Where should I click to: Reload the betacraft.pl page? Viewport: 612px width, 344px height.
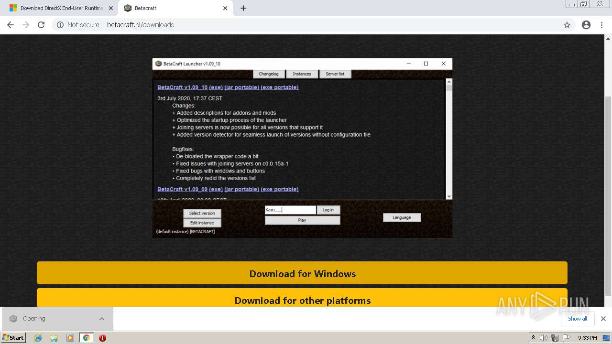click(x=41, y=25)
